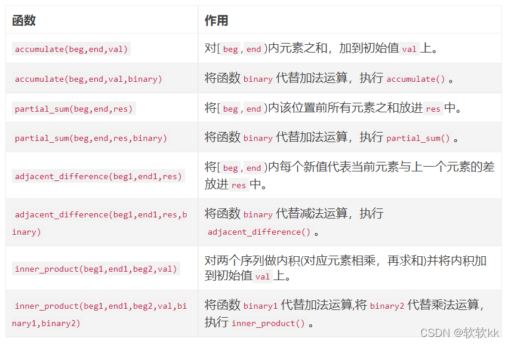Click the 作用 column header

click(x=216, y=20)
